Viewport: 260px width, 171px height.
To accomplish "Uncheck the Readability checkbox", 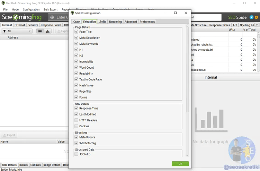I will click(x=76, y=73).
